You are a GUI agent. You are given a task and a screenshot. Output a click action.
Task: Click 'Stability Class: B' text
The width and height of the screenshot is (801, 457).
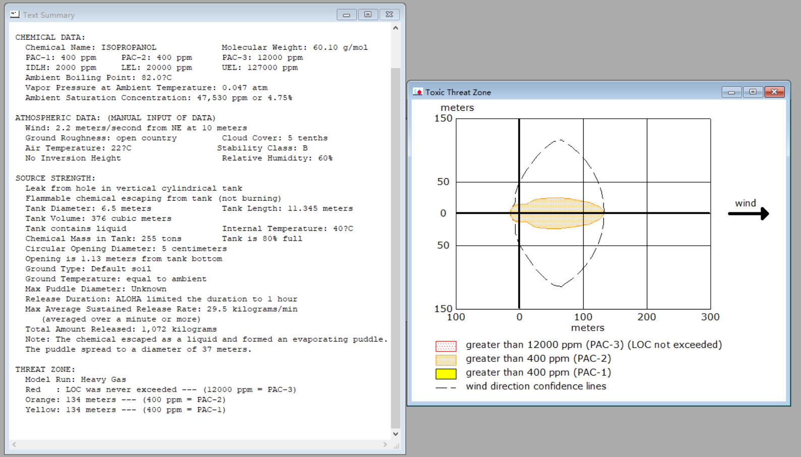[x=262, y=148]
